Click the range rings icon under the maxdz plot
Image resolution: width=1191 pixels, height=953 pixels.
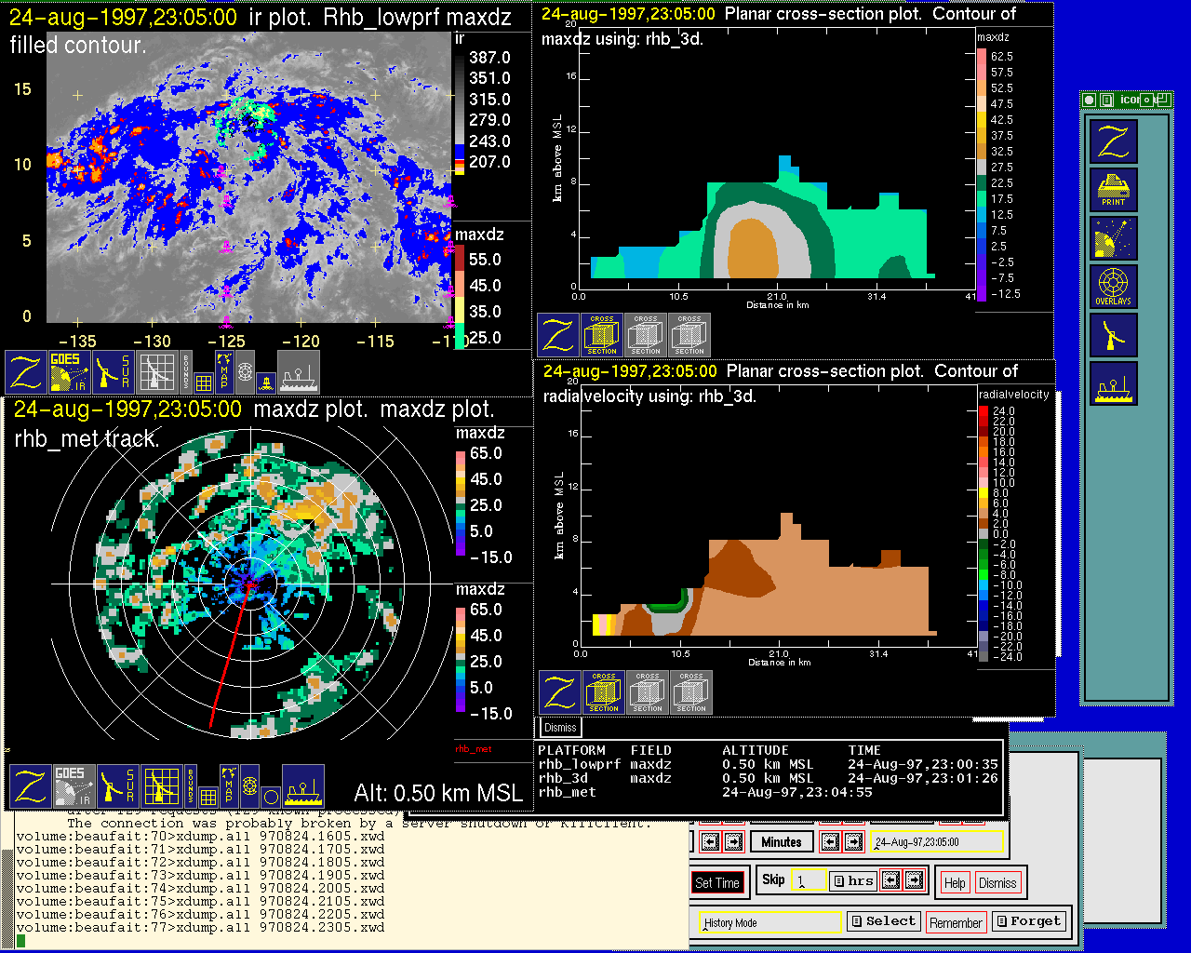(249, 786)
